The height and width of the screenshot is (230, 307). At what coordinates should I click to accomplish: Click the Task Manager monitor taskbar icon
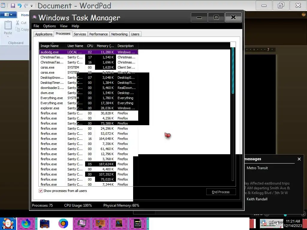[x=82, y=223]
